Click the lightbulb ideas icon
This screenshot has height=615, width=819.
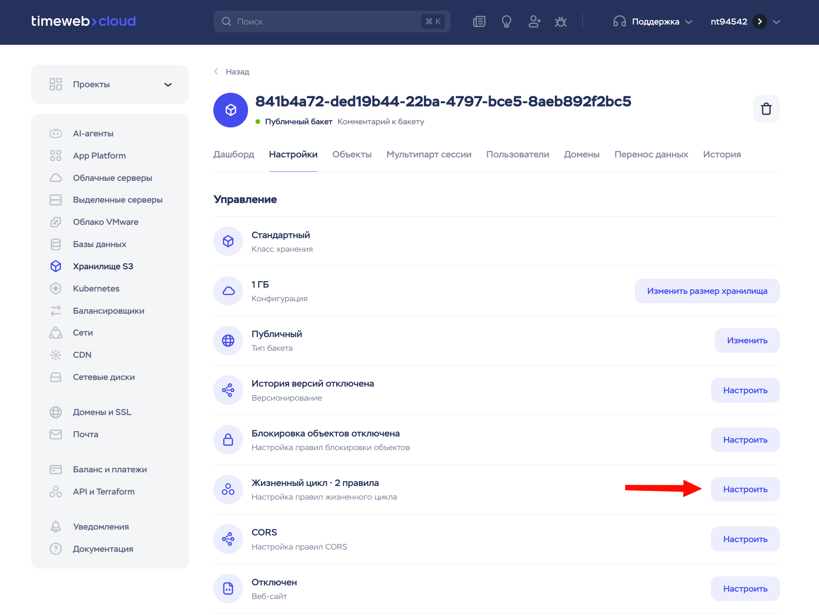506,21
